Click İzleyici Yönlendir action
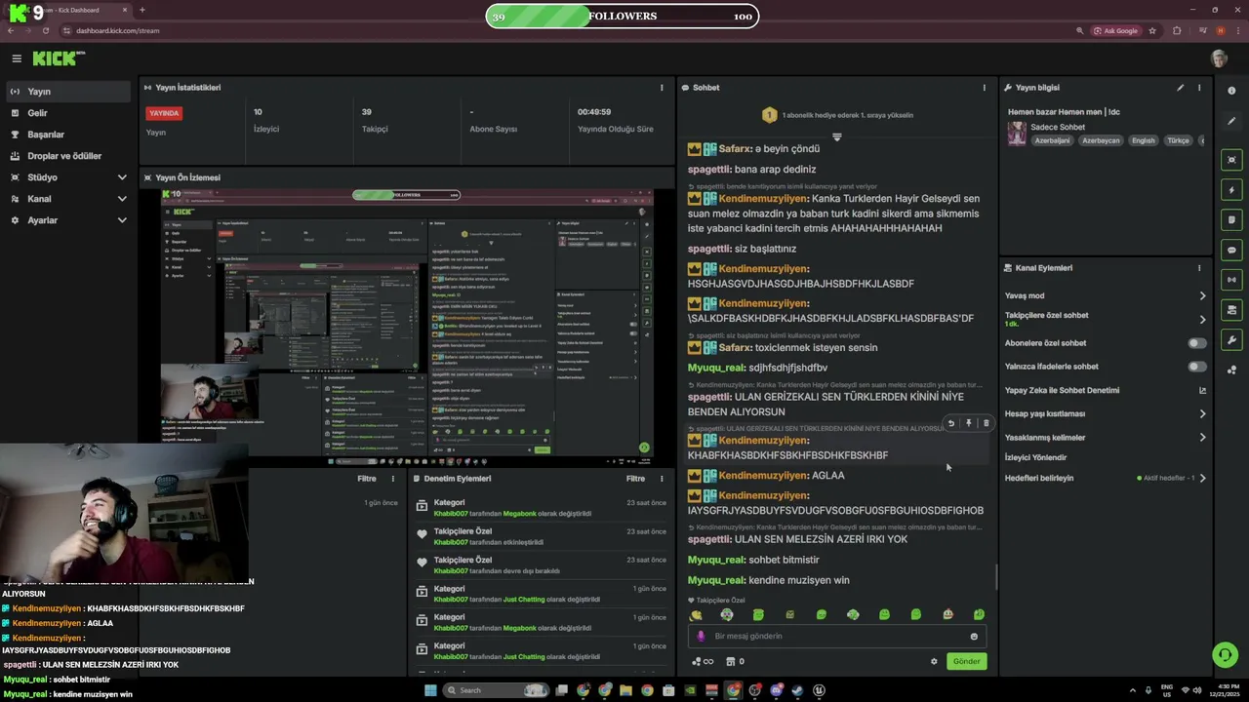The width and height of the screenshot is (1249, 702). coord(1035,457)
